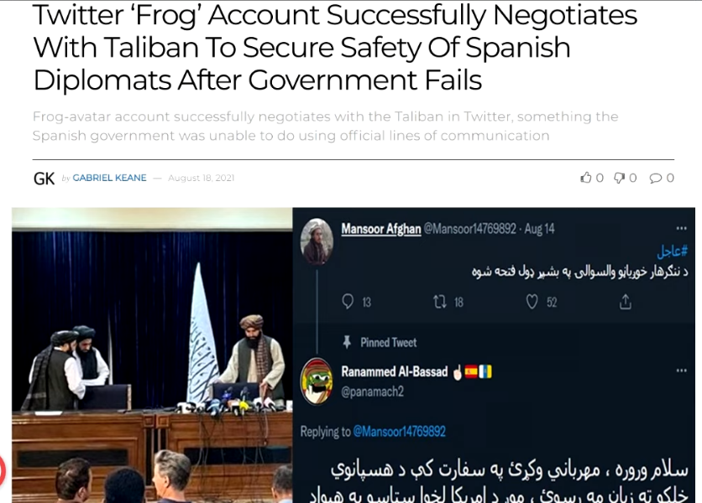Click the pinned tweet pin icon
Image resolution: width=702 pixels, height=503 pixels.
347,343
